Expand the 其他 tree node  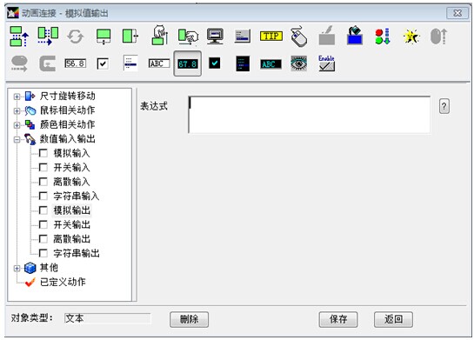point(17,268)
